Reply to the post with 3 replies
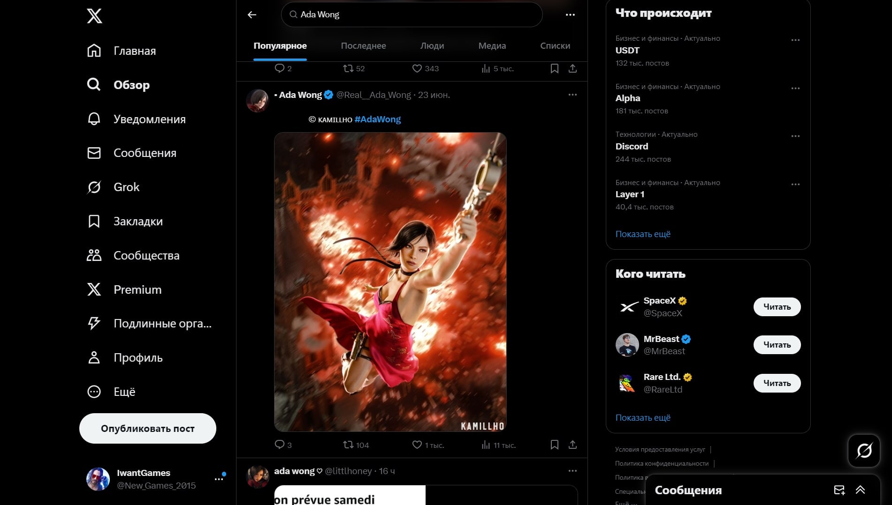Image resolution: width=892 pixels, height=505 pixels. tap(283, 445)
